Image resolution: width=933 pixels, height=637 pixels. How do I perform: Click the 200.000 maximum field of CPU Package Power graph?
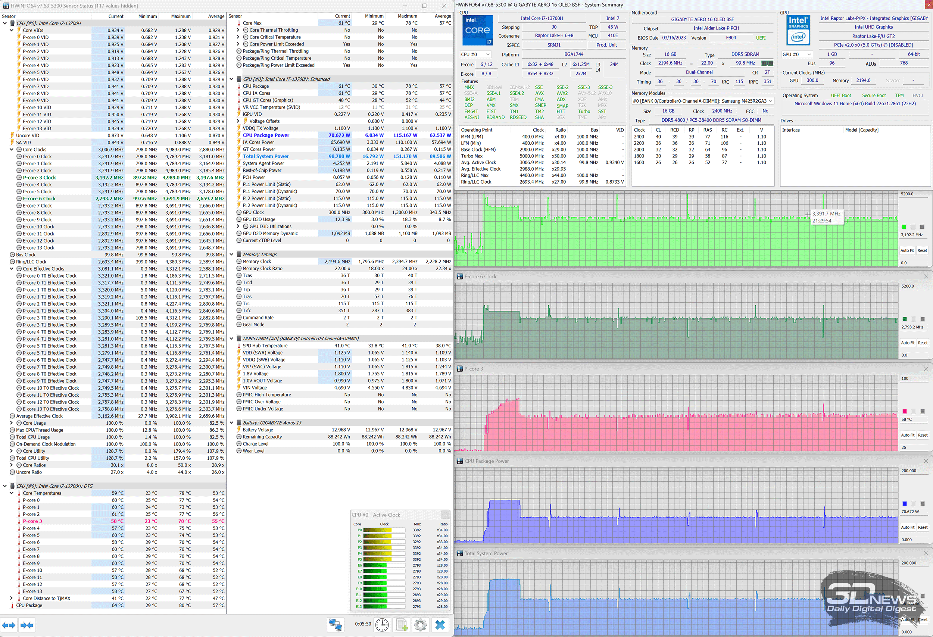pyautogui.click(x=914, y=471)
